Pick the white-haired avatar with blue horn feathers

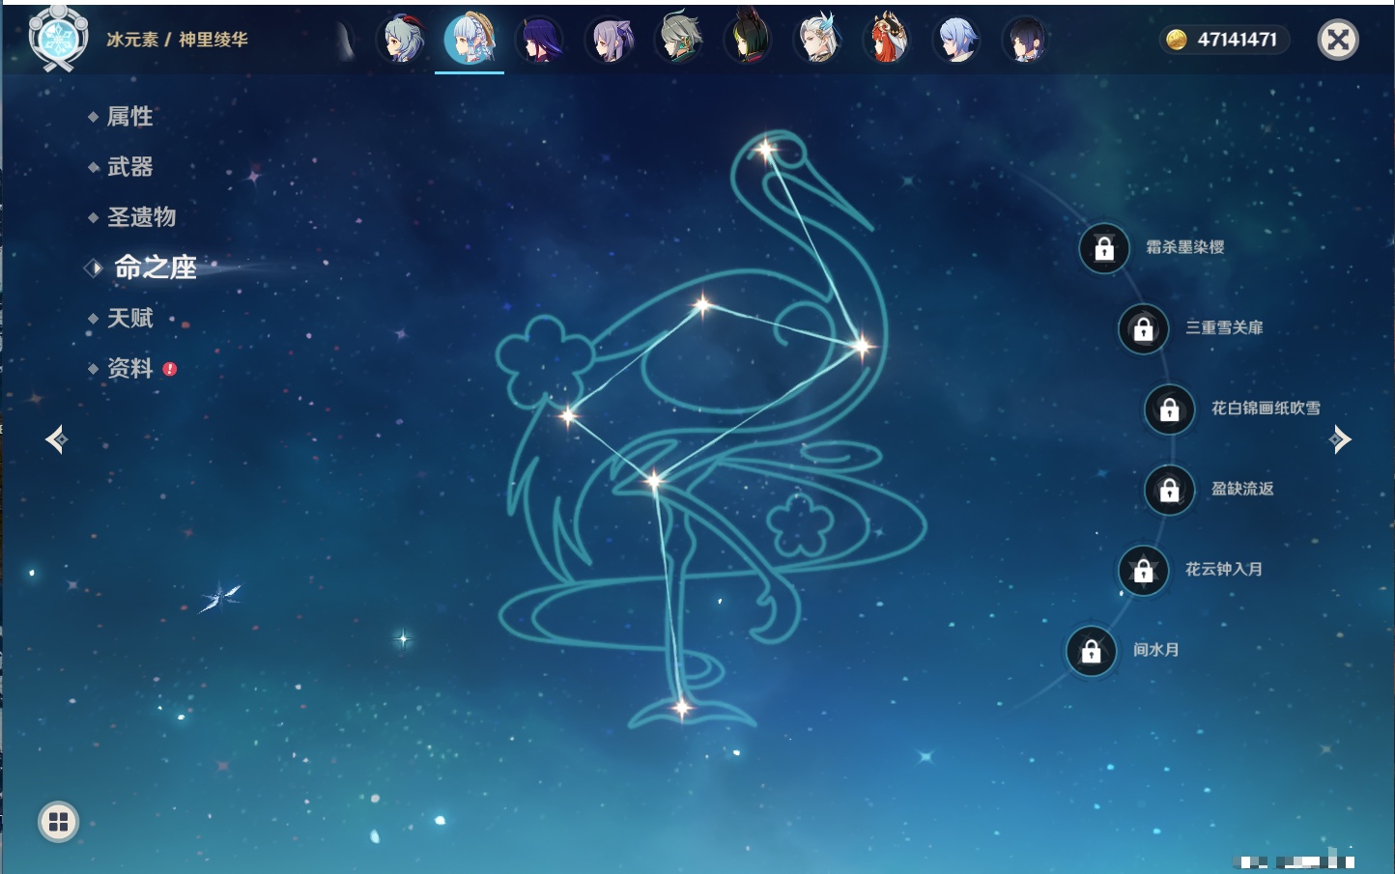(x=818, y=40)
